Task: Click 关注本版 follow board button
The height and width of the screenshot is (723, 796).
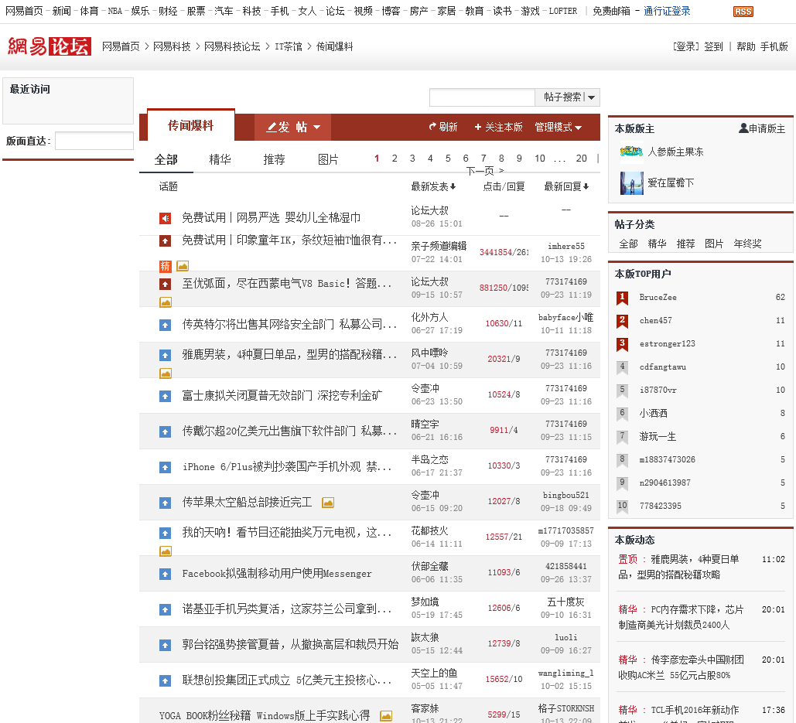Action: tap(498, 127)
